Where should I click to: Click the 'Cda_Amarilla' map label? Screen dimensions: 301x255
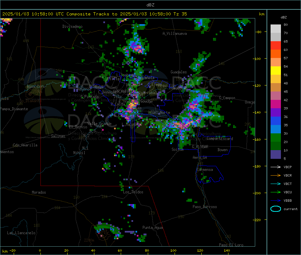[25, 145]
